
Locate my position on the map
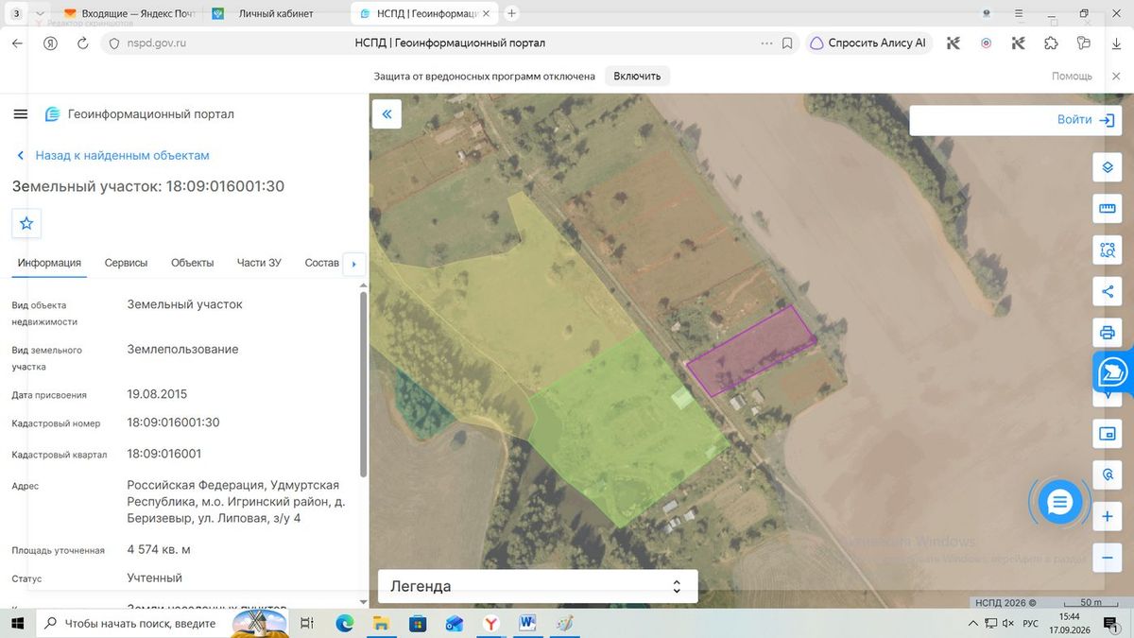coord(1107,474)
